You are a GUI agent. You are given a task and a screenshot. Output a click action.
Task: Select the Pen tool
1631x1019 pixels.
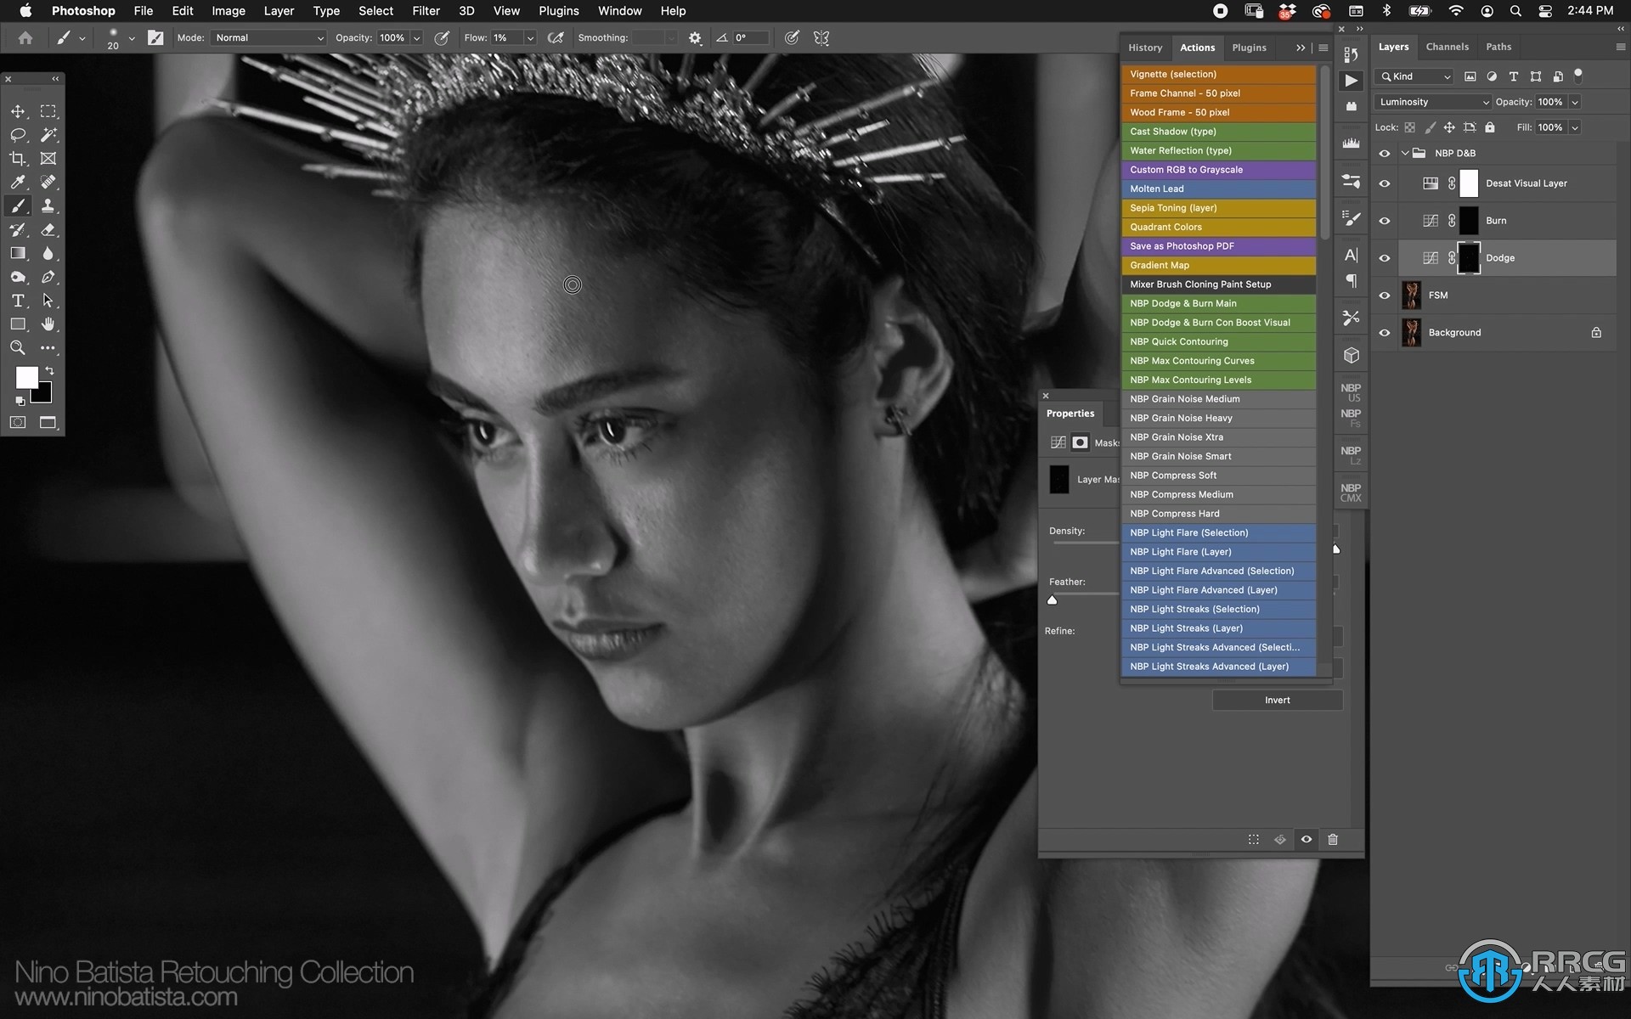[48, 277]
